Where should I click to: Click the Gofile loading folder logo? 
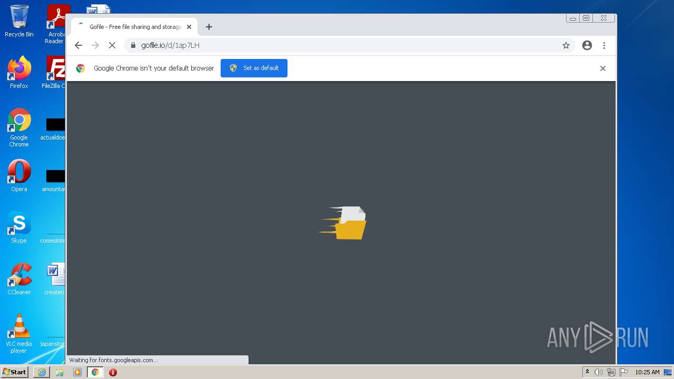coord(343,223)
